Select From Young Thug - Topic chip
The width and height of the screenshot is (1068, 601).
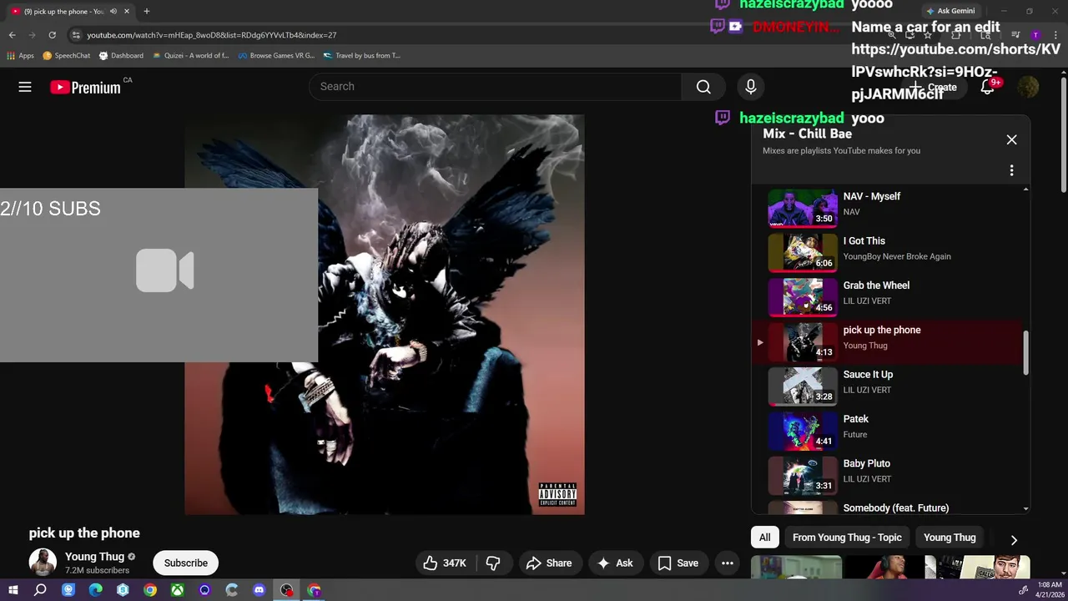(847, 538)
